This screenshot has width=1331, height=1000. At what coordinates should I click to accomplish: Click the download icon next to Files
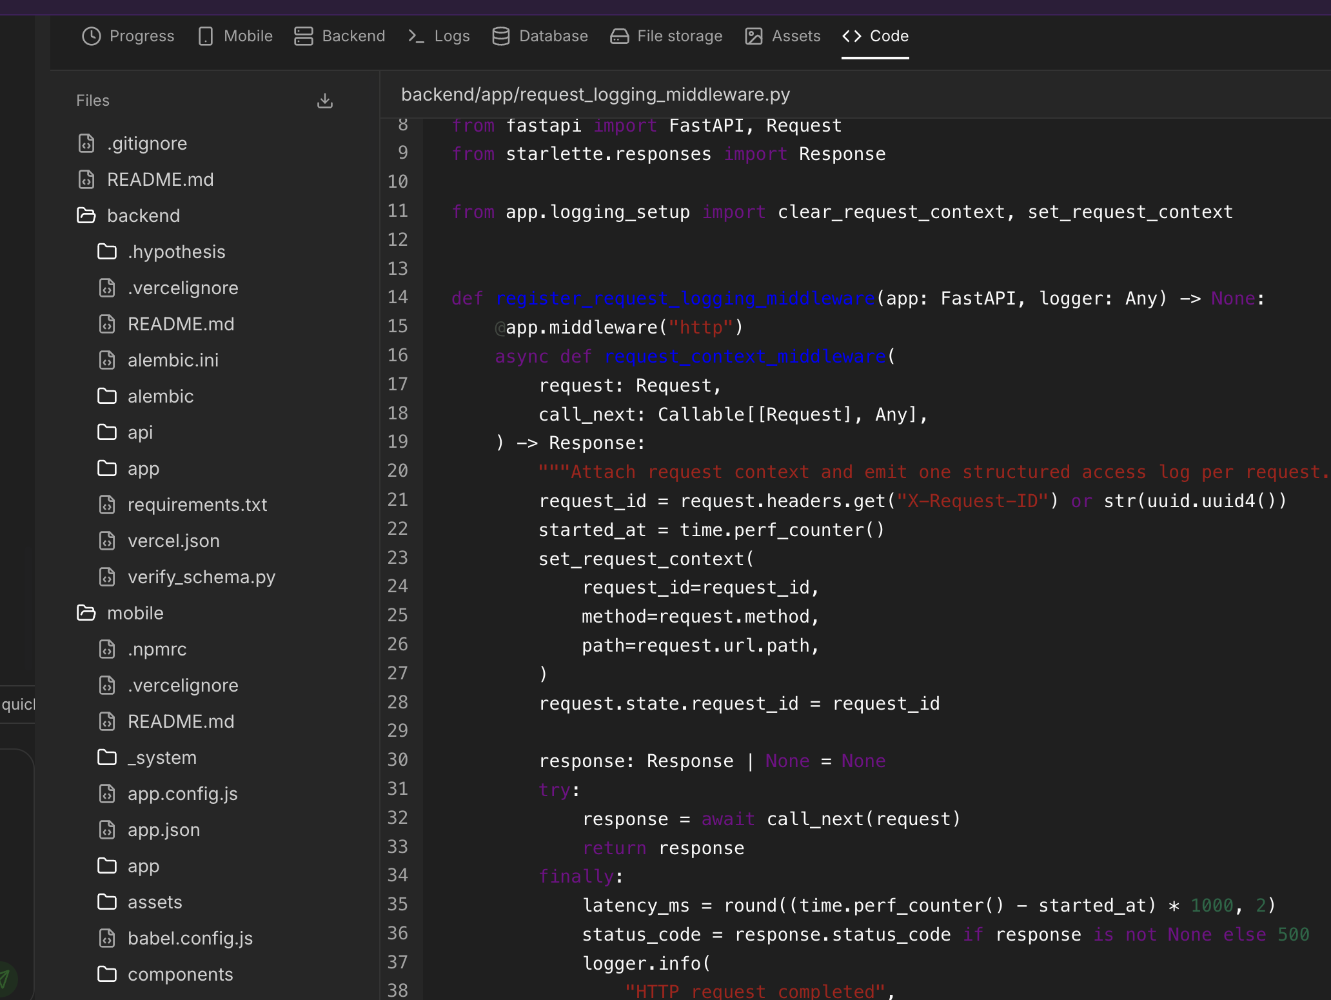(324, 101)
